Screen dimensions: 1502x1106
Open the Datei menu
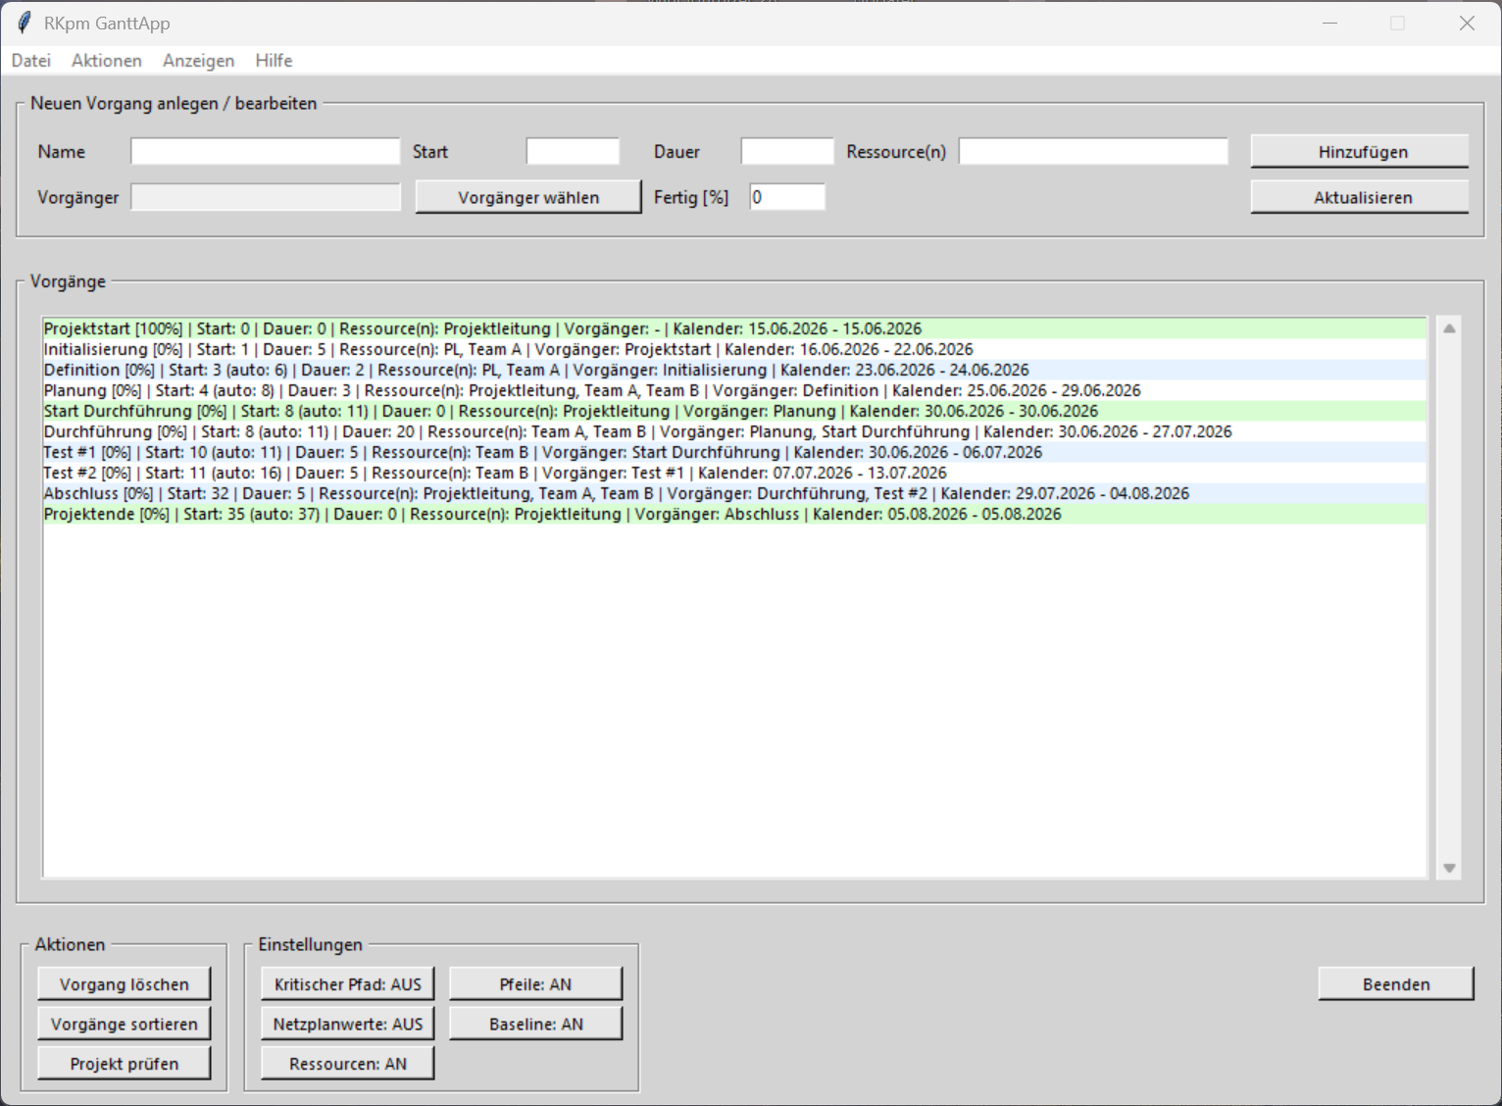(31, 61)
